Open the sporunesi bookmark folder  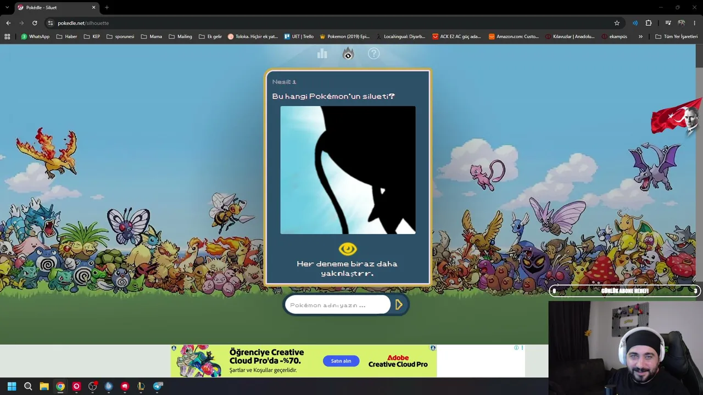tap(120, 37)
